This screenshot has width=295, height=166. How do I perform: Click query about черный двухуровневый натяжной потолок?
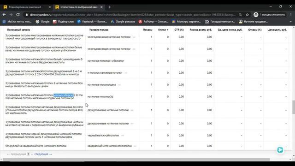pyautogui.click(x=44, y=136)
